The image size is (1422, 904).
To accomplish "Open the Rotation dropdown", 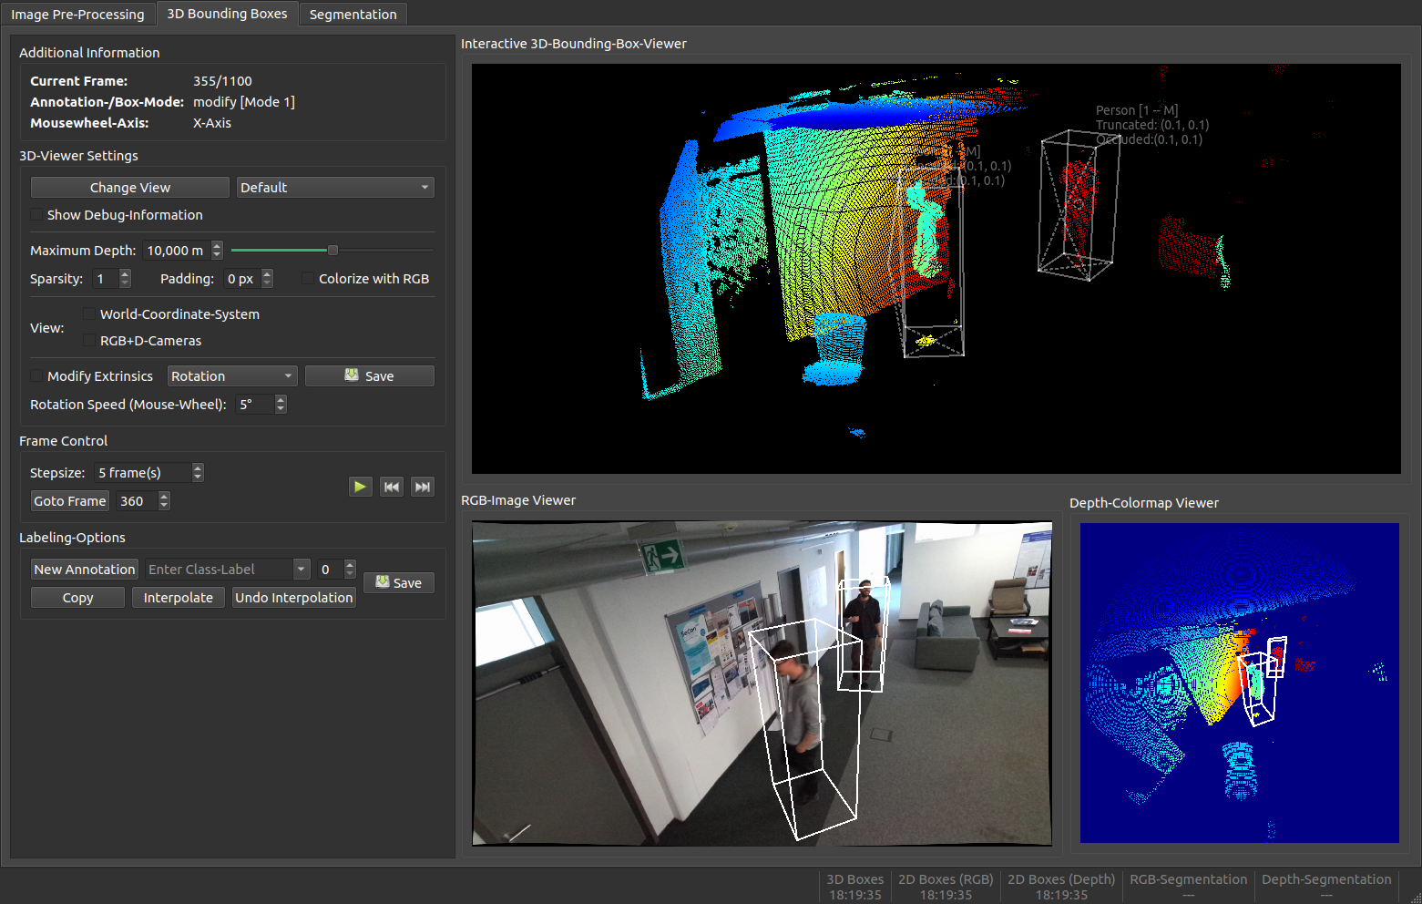I will (232, 376).
